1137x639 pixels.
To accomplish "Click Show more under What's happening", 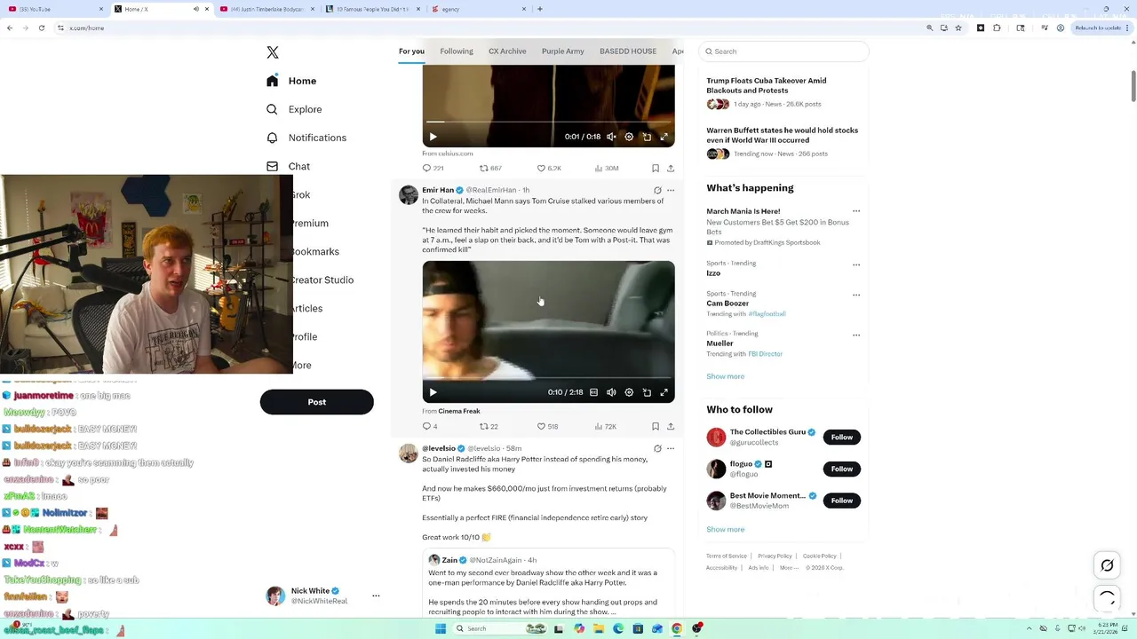I will (726, 376).
